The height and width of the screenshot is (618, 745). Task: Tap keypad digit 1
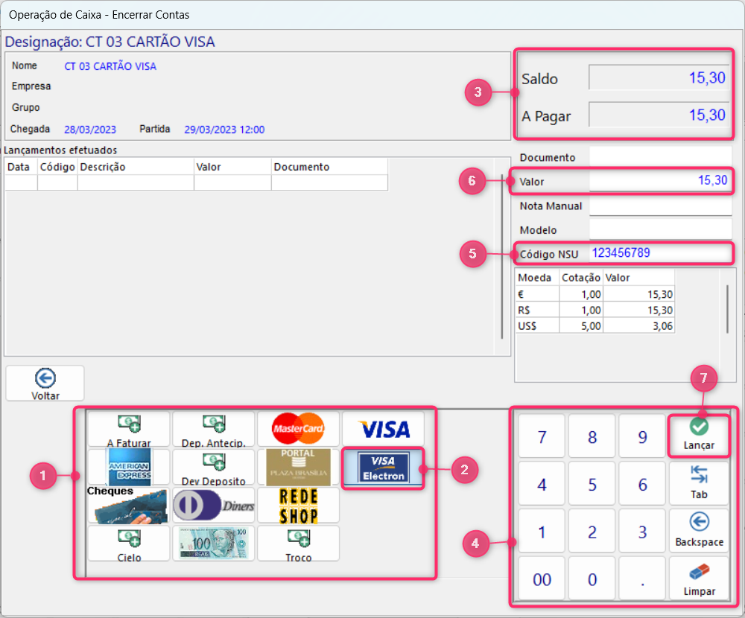point(542,531)
